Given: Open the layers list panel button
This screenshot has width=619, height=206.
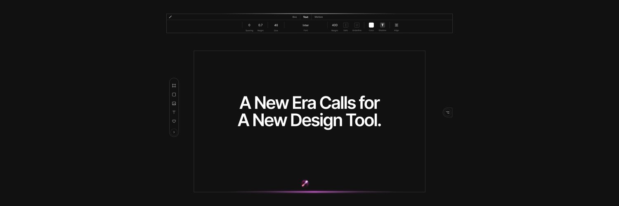Looking at the screenshot, I should coord(448,112).
